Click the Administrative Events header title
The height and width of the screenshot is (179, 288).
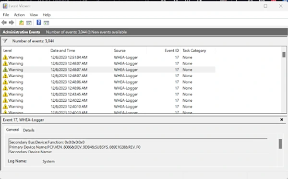21,32
